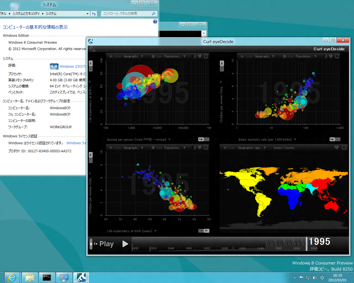Switch bottom-left chart X axis to log scale

(201, 230)
